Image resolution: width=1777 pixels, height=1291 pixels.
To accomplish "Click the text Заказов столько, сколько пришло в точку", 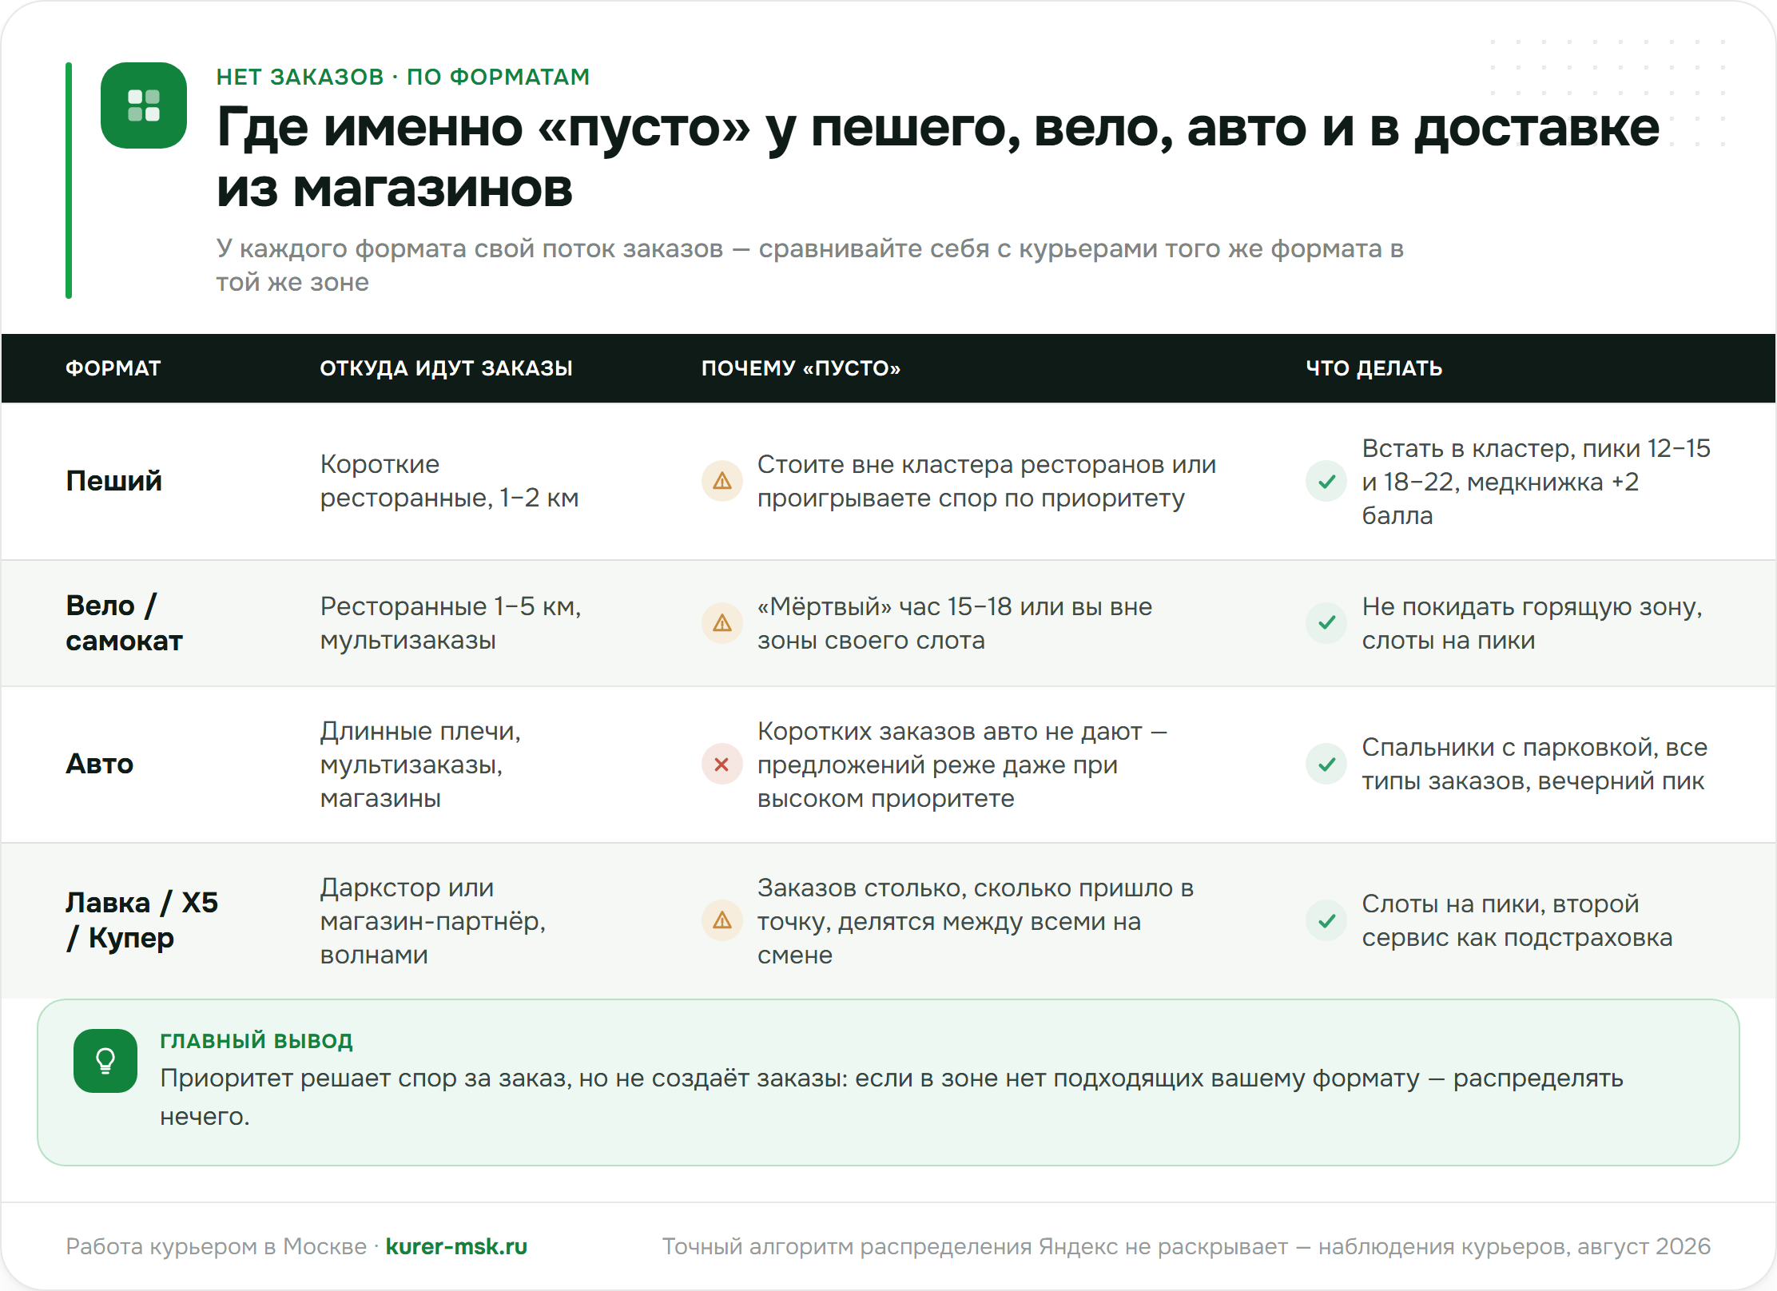I will click(976, 904).
